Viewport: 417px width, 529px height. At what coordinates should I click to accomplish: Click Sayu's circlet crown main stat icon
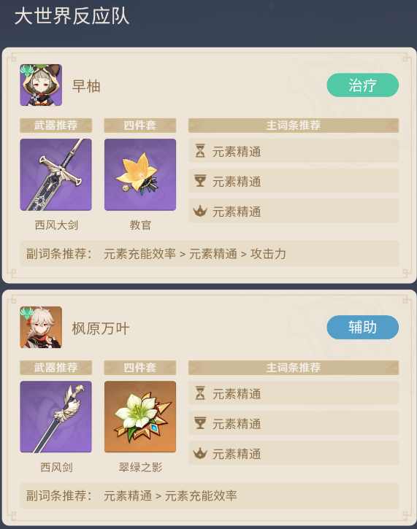[200, 211]
